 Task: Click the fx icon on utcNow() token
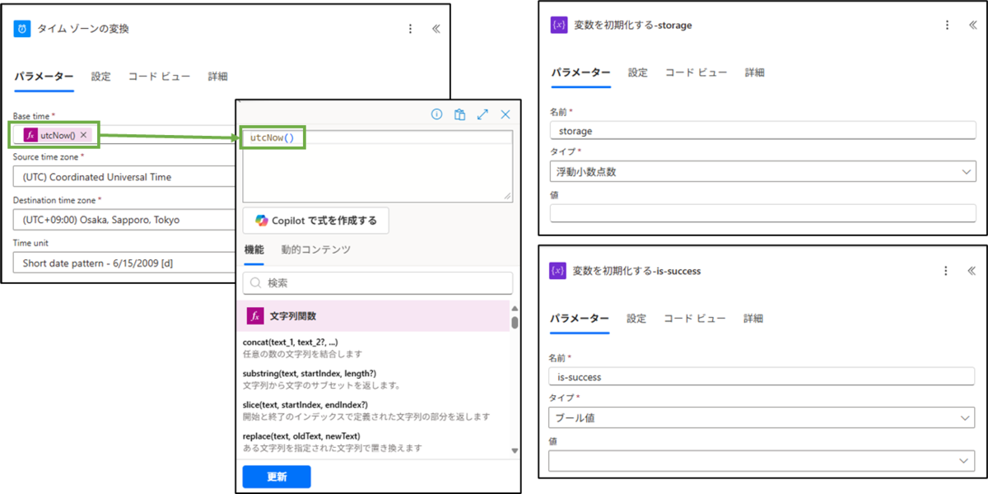(30, 135)
